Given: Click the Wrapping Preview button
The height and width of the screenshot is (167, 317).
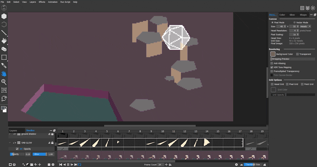Looking at the screenshot, I should click(292, 59).
